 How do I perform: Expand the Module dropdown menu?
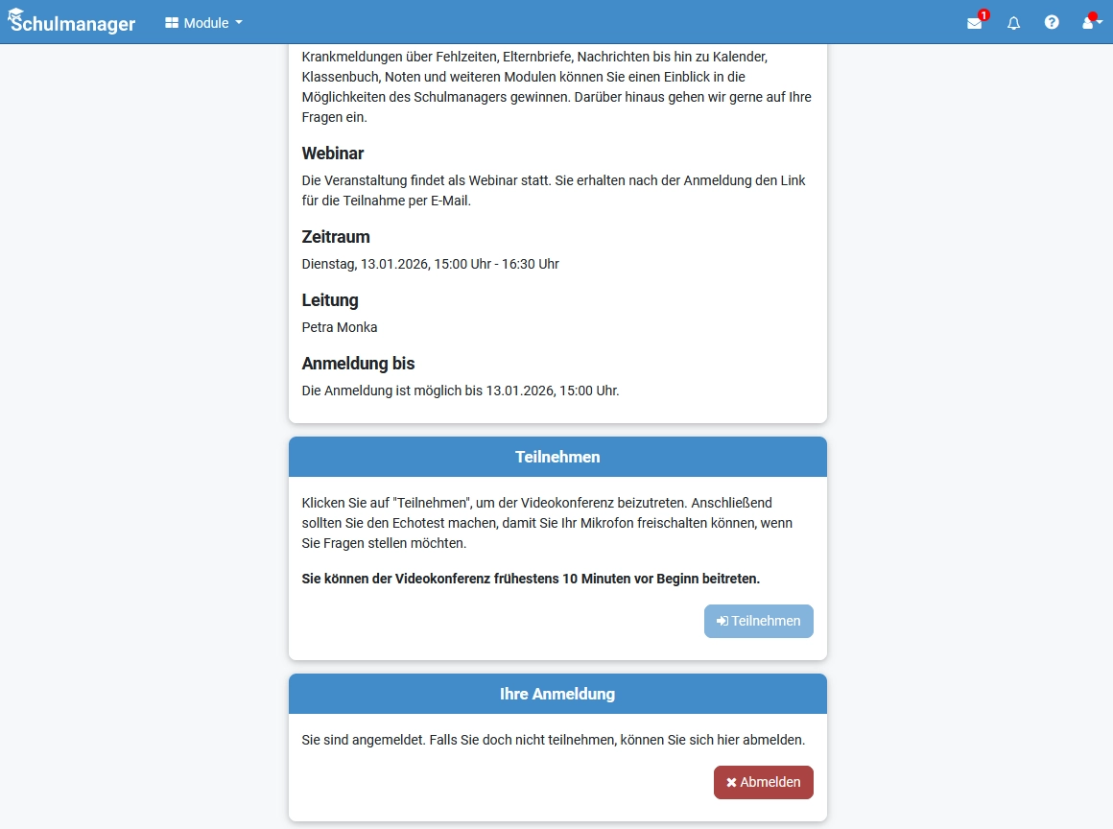[203, 23]
